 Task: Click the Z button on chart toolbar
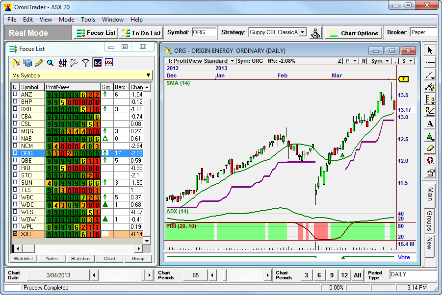click(x=340, y=61)
